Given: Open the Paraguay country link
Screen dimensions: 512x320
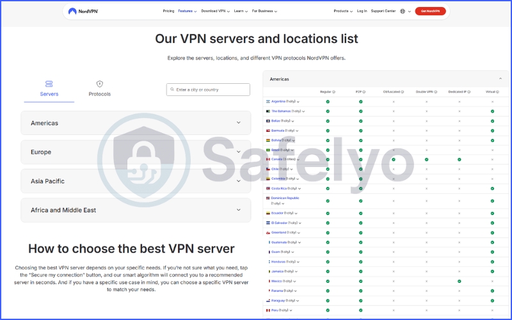Looking at the screenshot, I should coord(278,301).
